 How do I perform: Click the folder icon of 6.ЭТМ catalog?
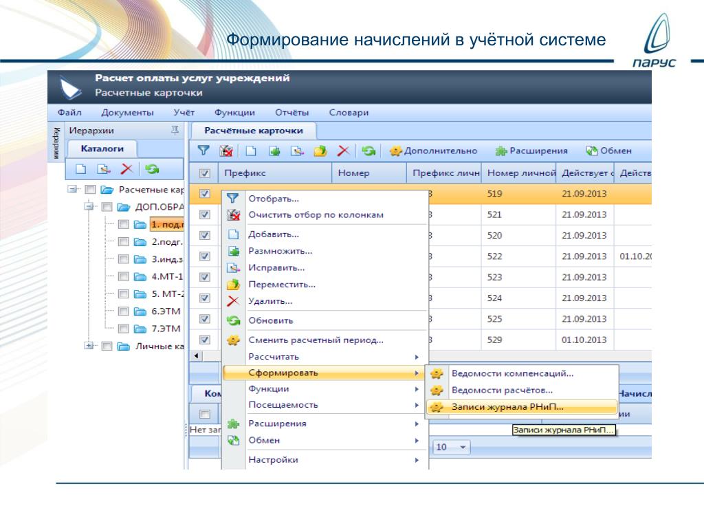coord(140,311)
